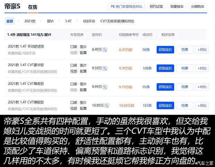Open 视频 for 手动舒适型

pos(74,53)
